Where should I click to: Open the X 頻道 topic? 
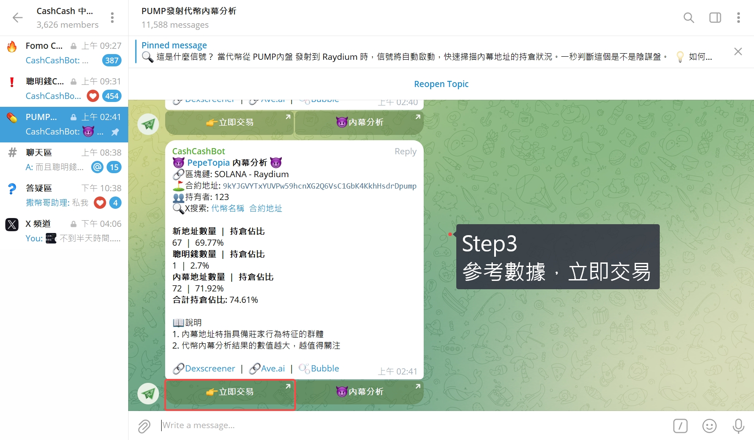pos(64,231)
